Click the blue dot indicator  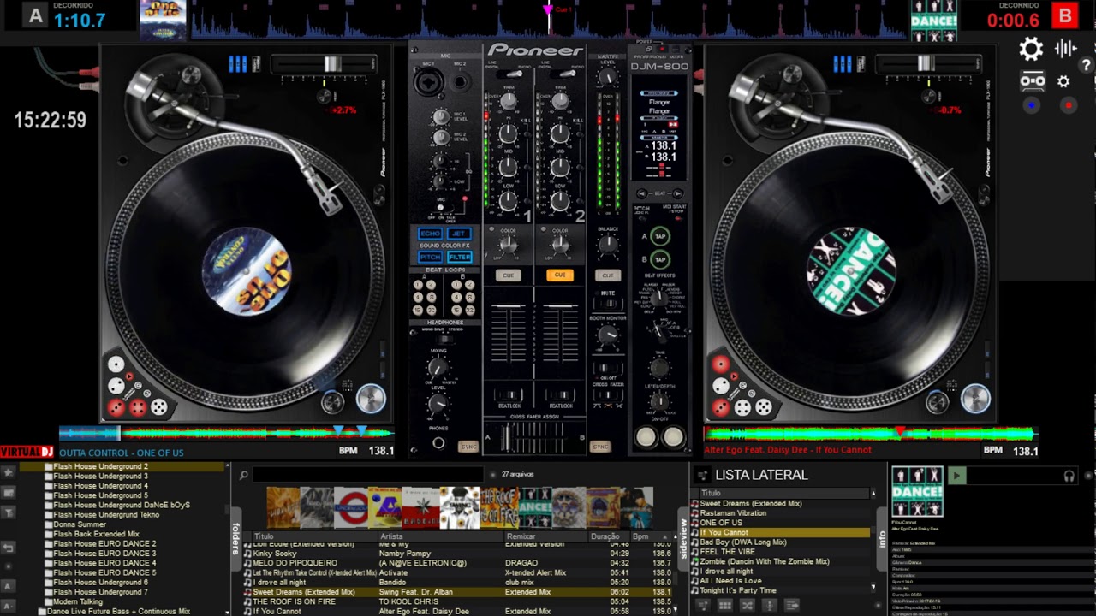coord(1032,105)
